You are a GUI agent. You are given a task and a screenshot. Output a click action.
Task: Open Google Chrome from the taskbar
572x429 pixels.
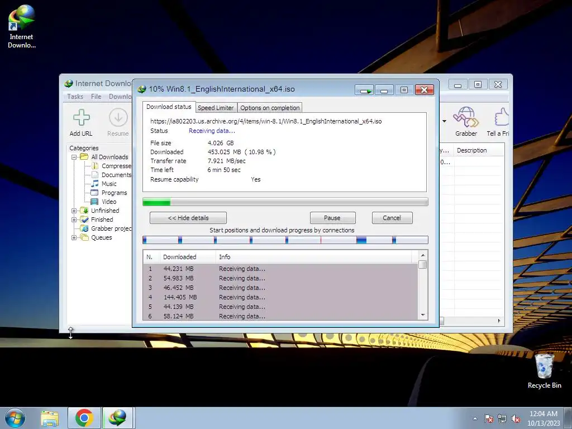coord(84,418)
